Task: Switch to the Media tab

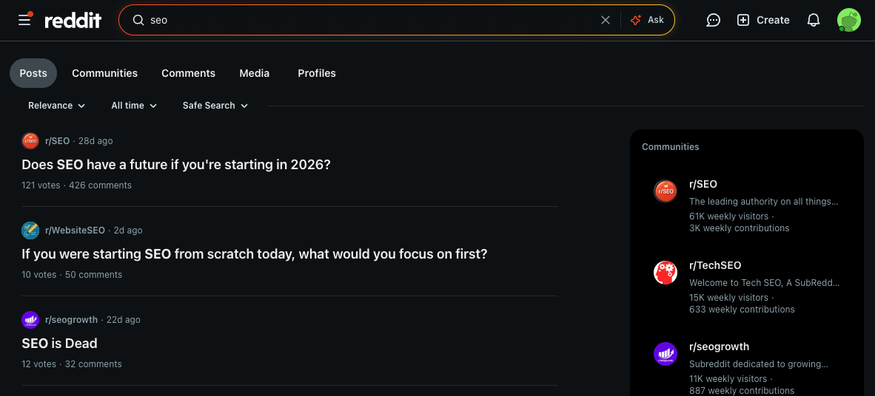Action: [x=255, y=73]
